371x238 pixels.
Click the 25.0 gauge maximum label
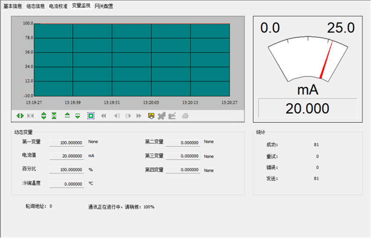pyautogui.click(x=341, y=28)
